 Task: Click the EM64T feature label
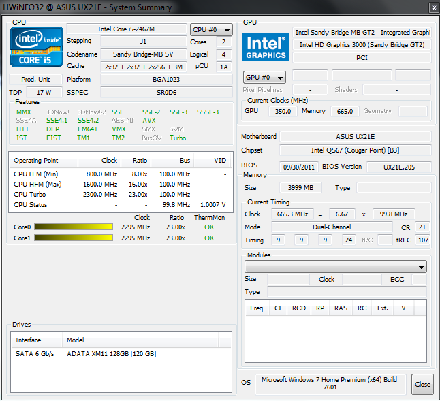88,129
